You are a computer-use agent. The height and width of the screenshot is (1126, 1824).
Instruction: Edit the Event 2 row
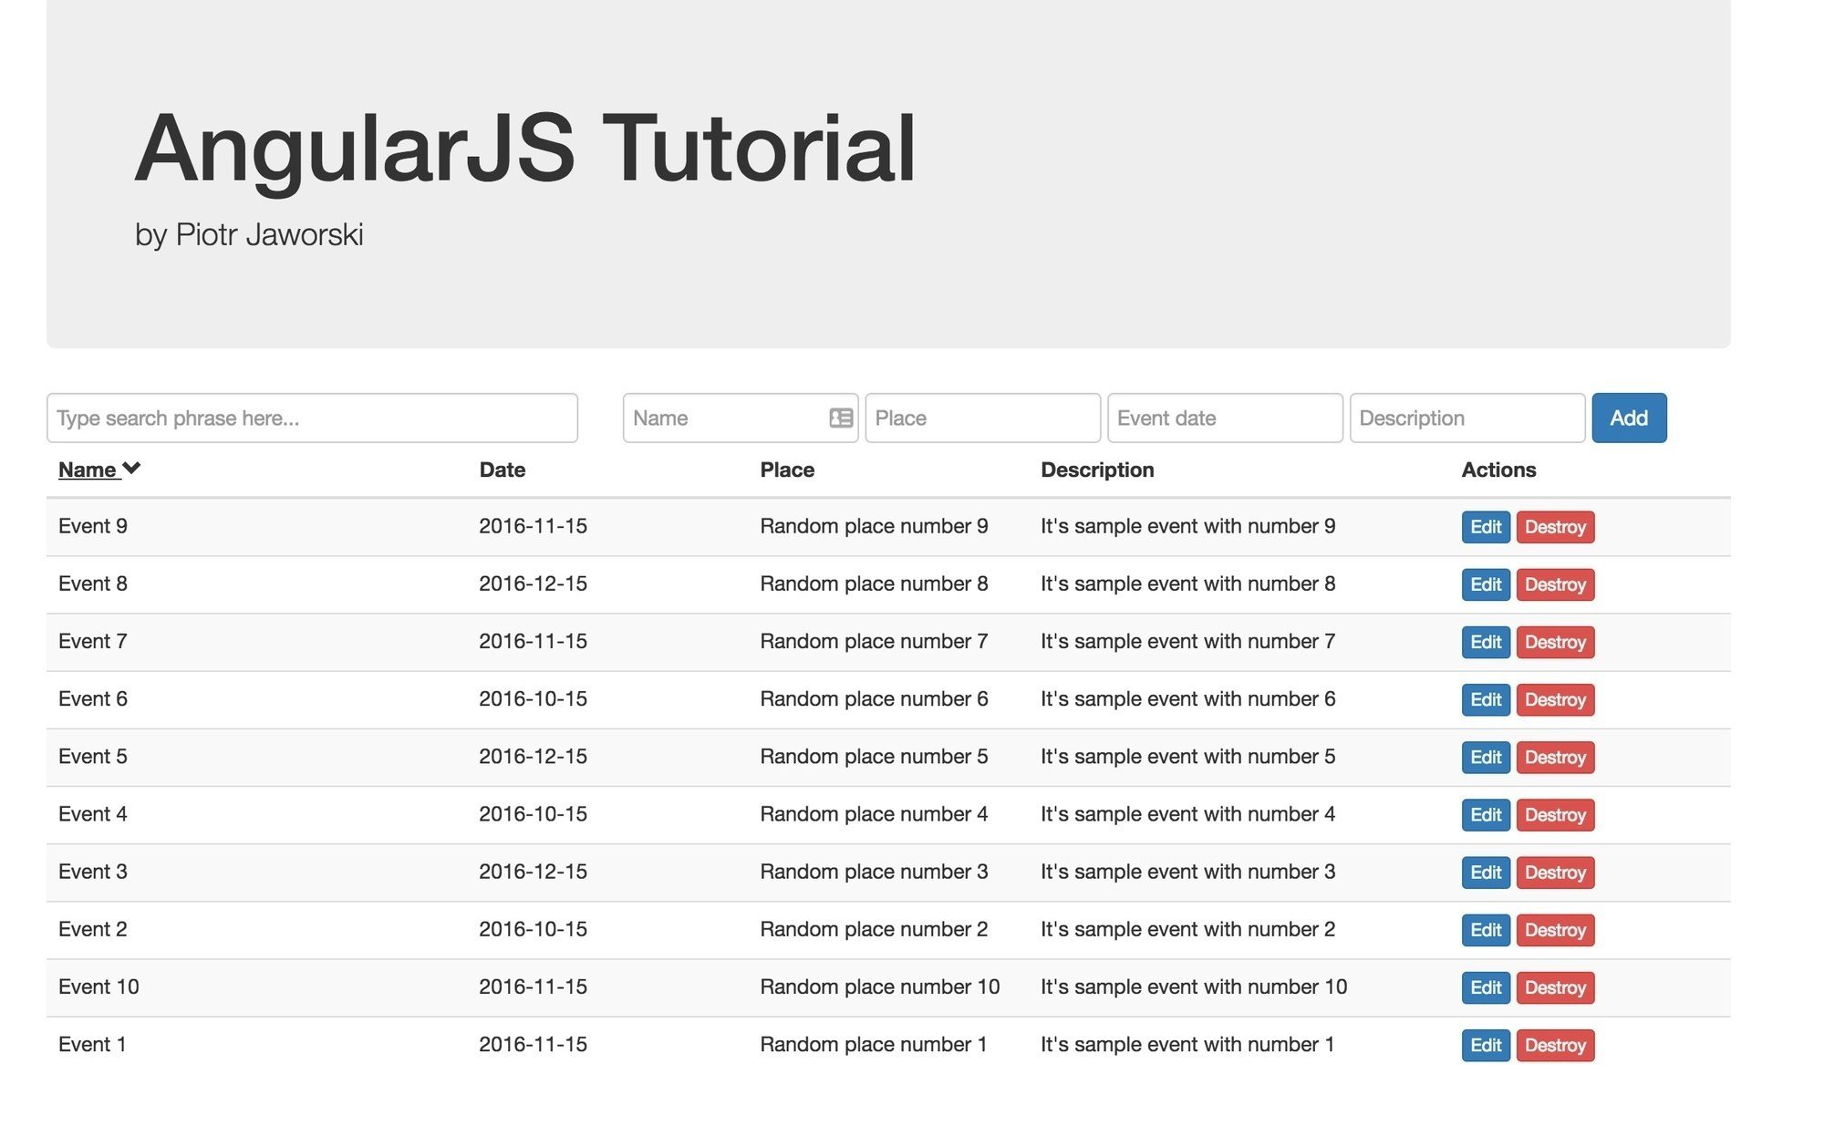pyautogui.click(x=1486, y=930)
